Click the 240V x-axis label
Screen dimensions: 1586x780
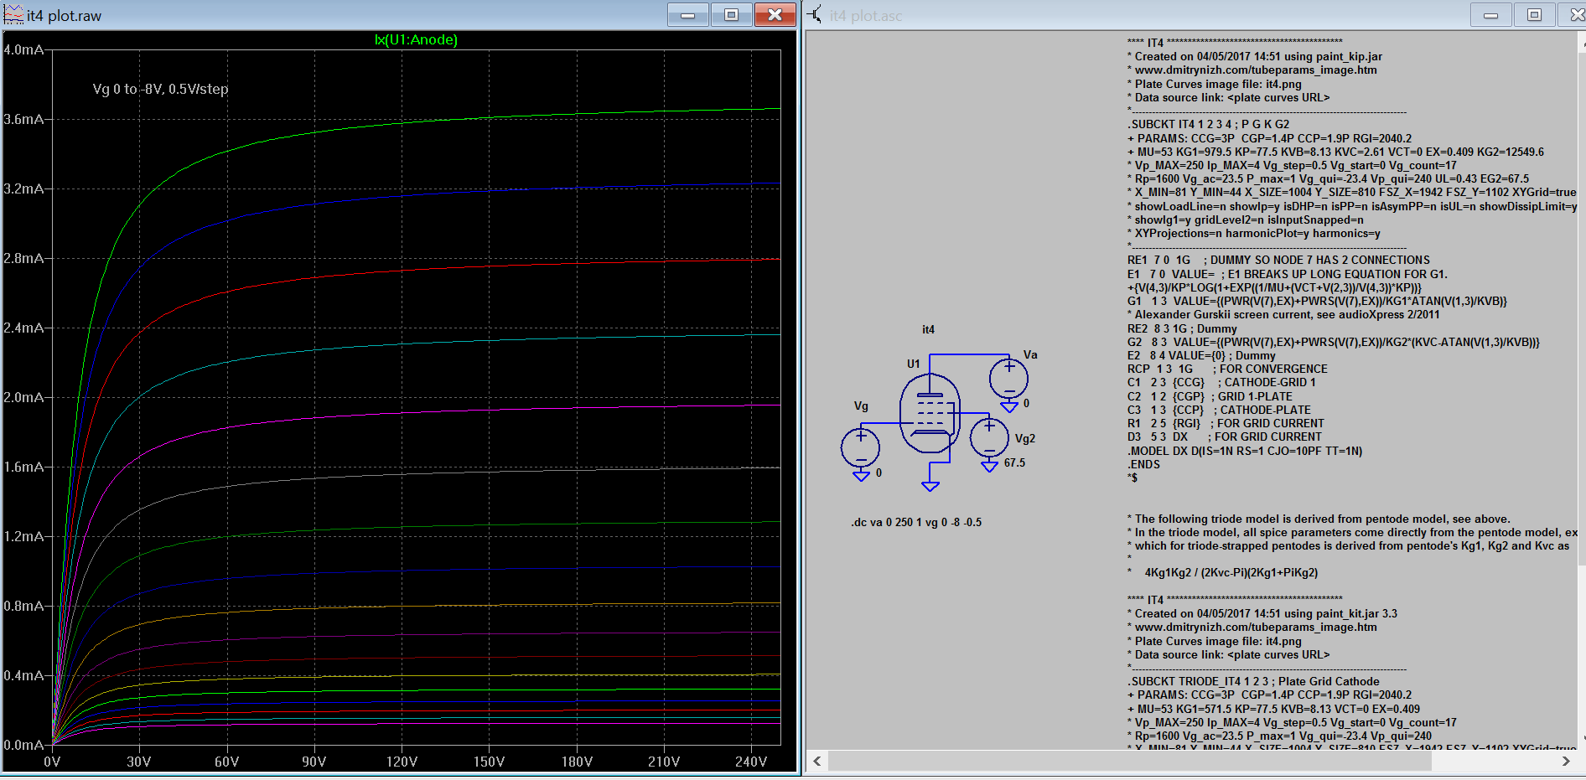(751, 762)
